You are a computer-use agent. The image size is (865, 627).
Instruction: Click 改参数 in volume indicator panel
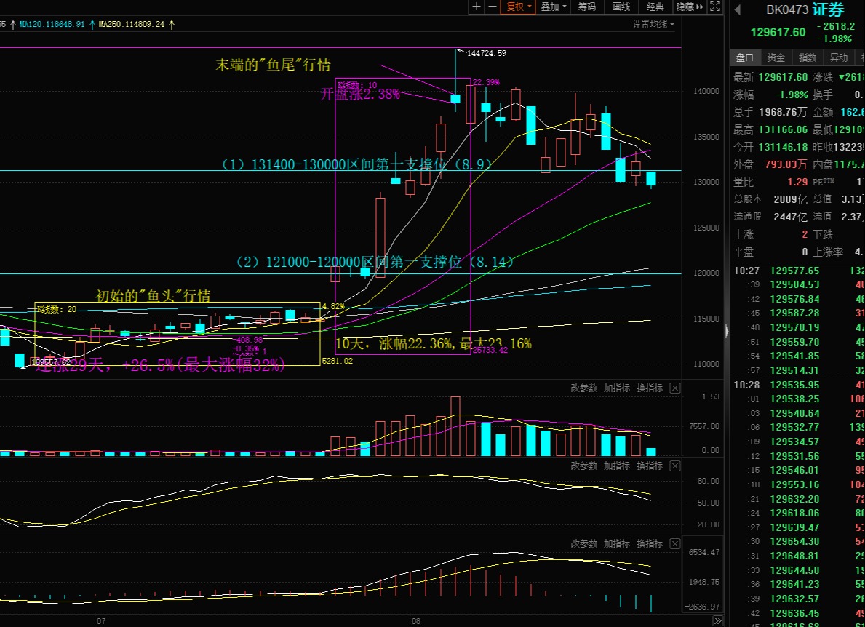pyautogui.click(x=583, y=388)
